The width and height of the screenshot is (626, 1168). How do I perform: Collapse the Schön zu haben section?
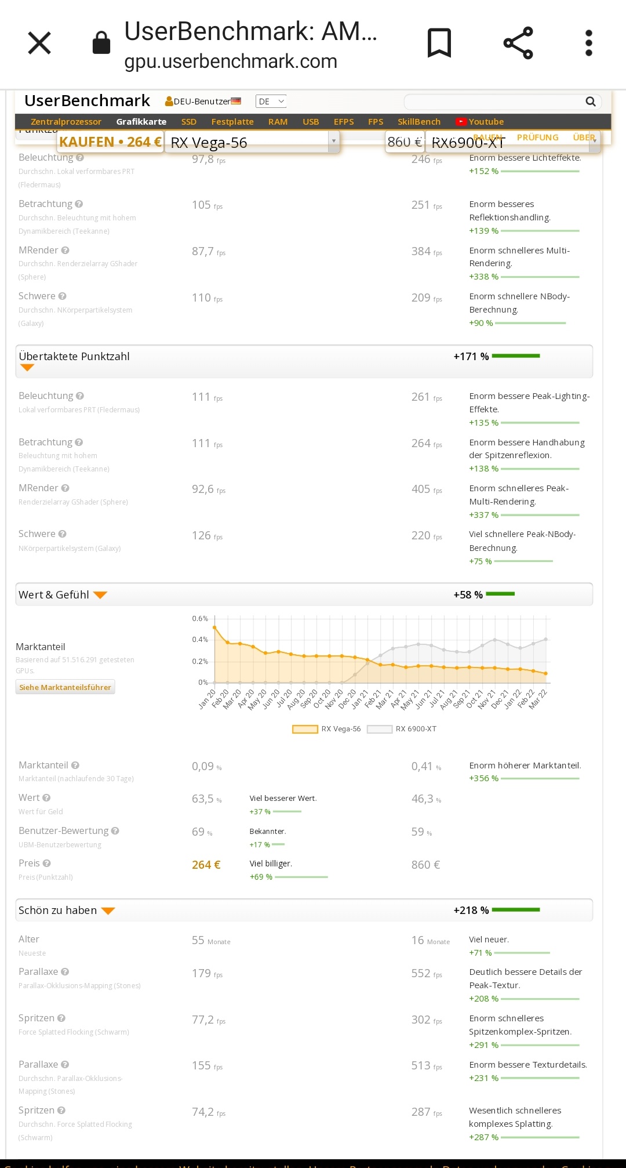(x=108, y=911)
